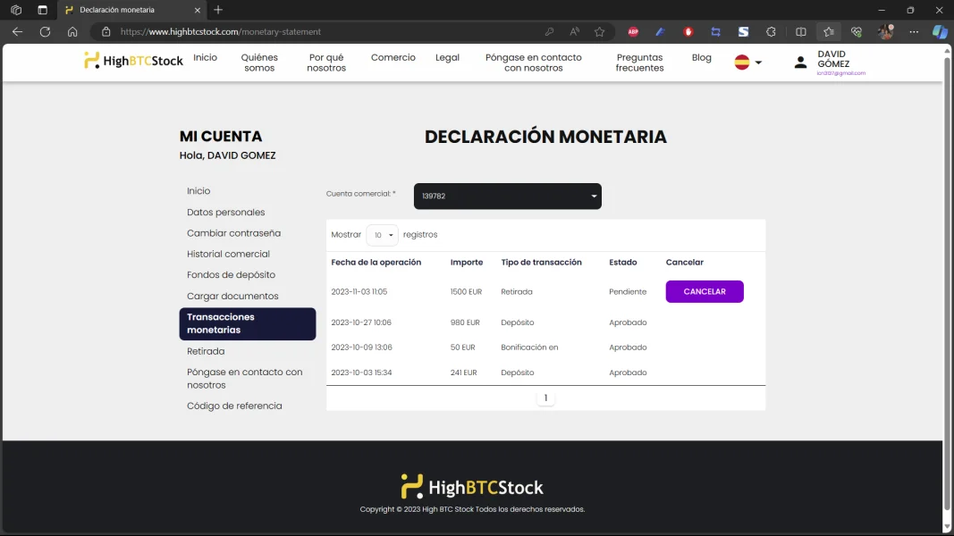Select Fondos de depósito in sidebar

pyautogui.click(x=231, y=275)
